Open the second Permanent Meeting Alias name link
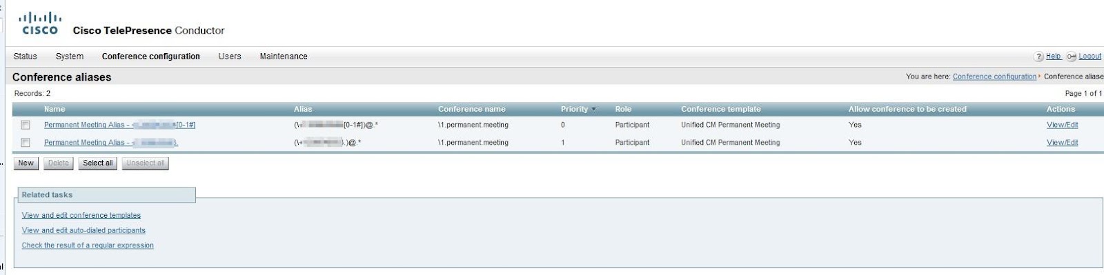Screen dimensions: 1104x275 pos(111,143)
